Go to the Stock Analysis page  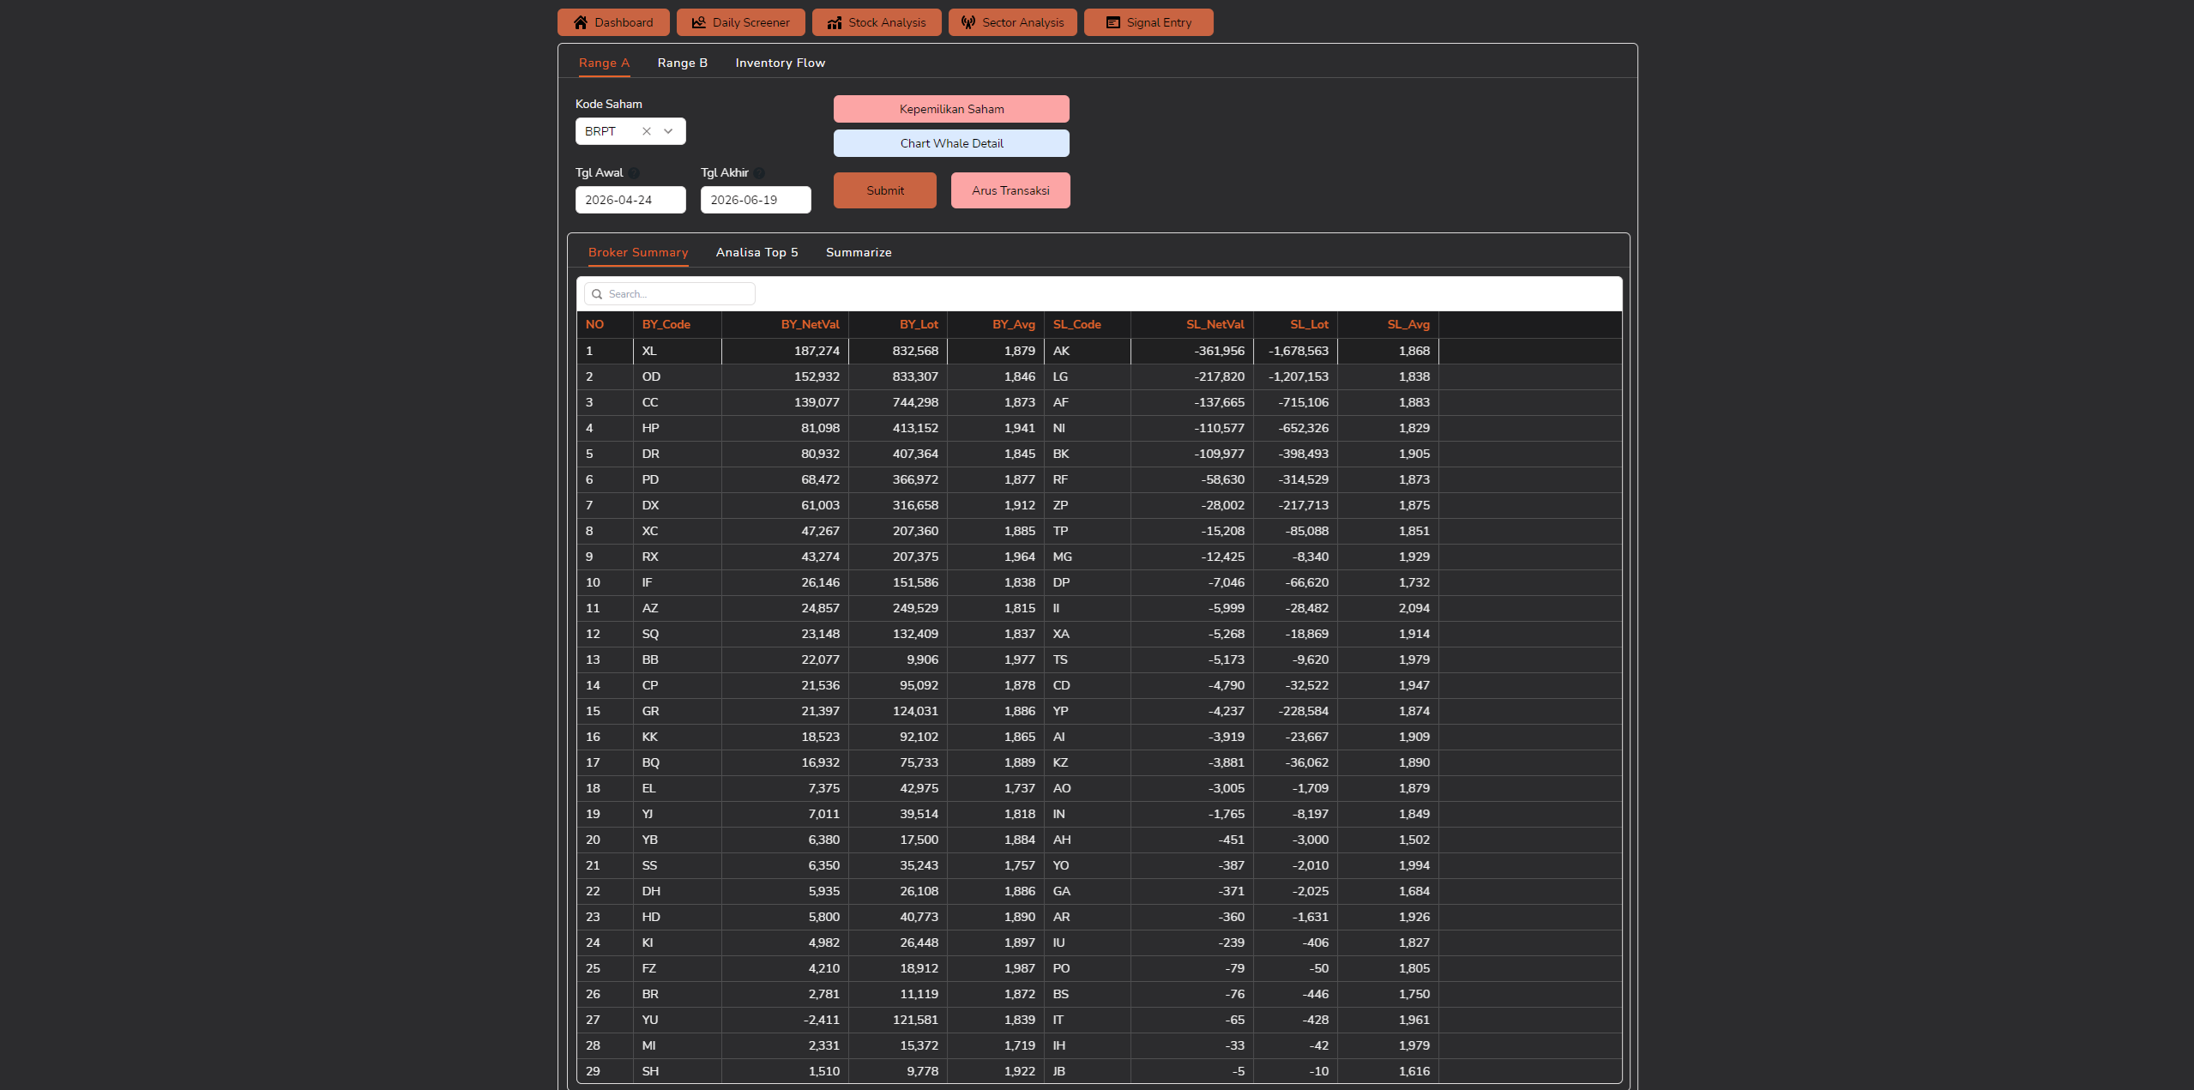click(x=877, y=22)
